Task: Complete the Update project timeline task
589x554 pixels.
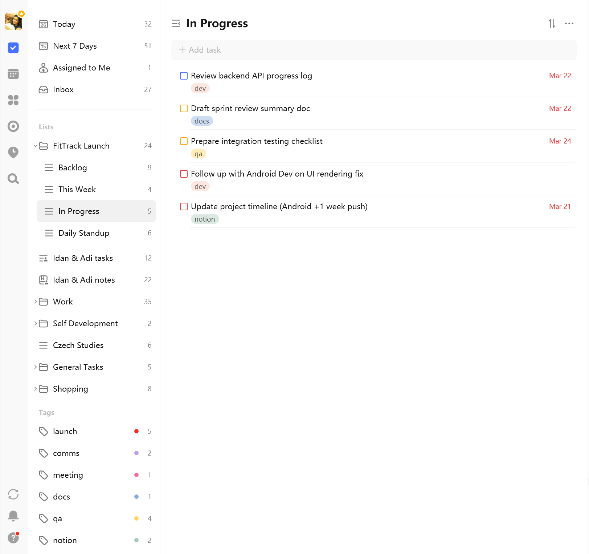Action: click(x=184, y=207)
